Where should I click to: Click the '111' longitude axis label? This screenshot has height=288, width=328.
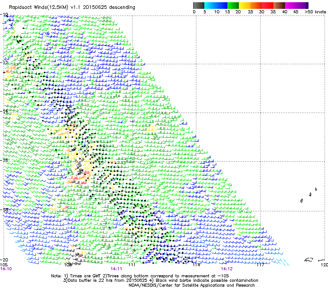pos(132,265)
